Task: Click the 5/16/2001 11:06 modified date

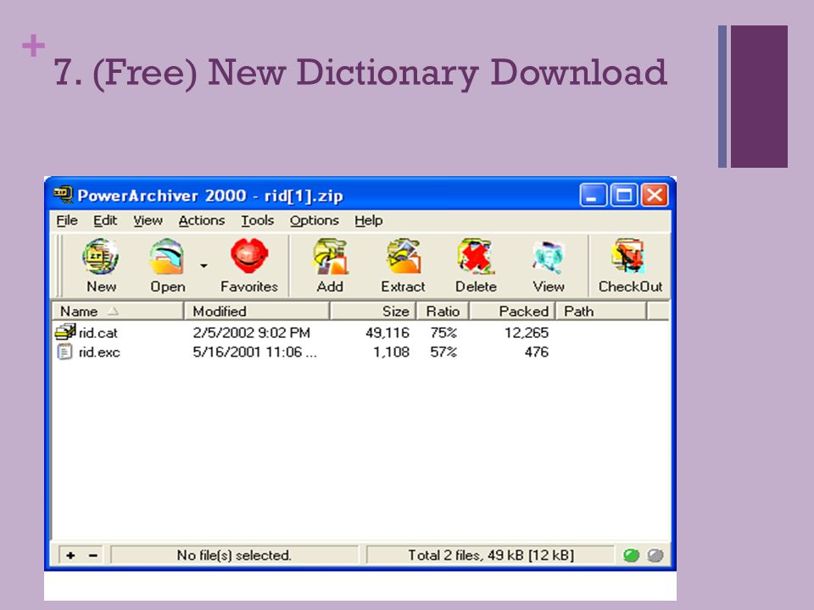Action: pyautogui.click(x=254, y=352)
